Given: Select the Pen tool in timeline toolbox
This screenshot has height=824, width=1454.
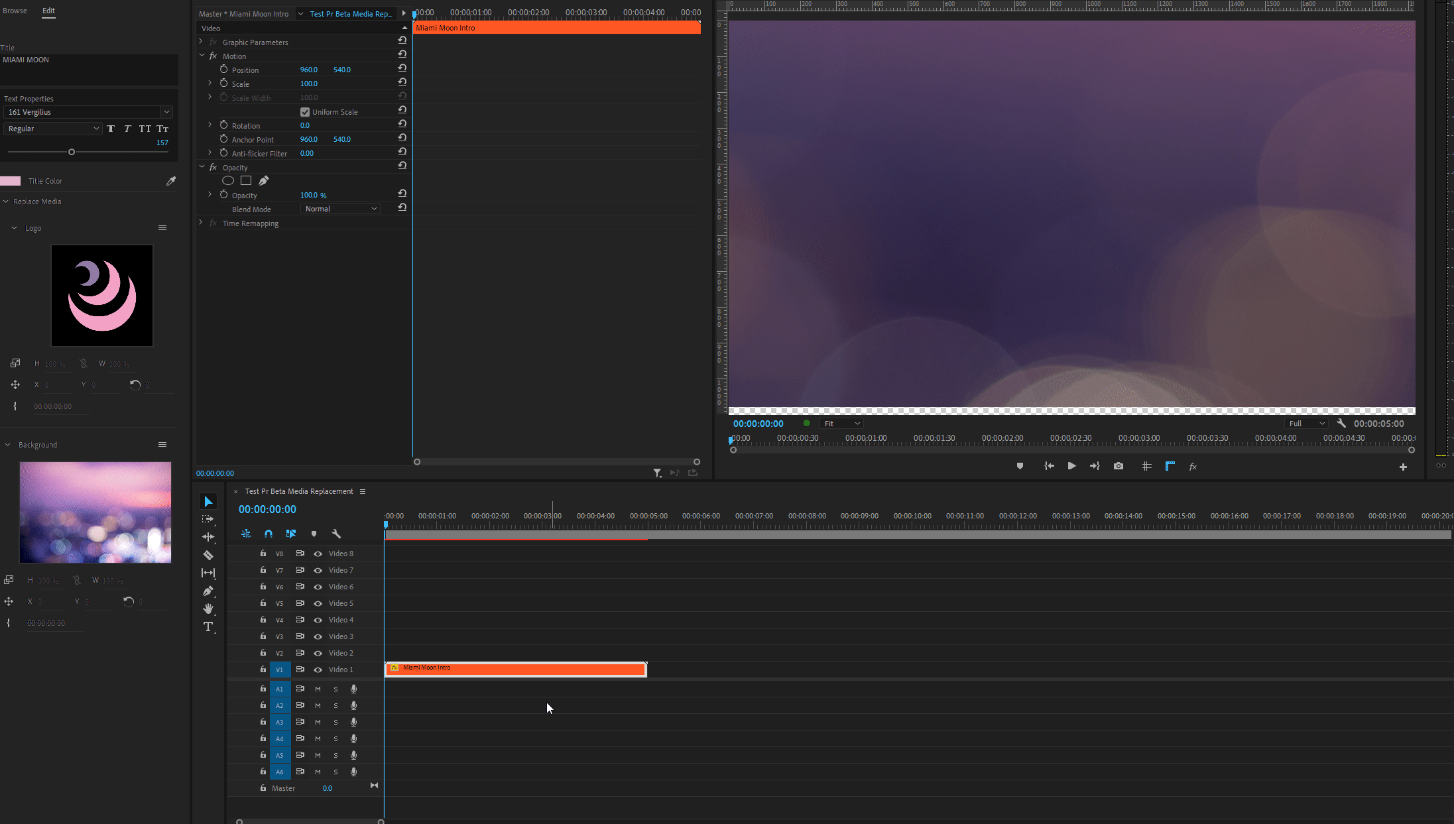Looking at the screenshot, I should click(208, 591).
